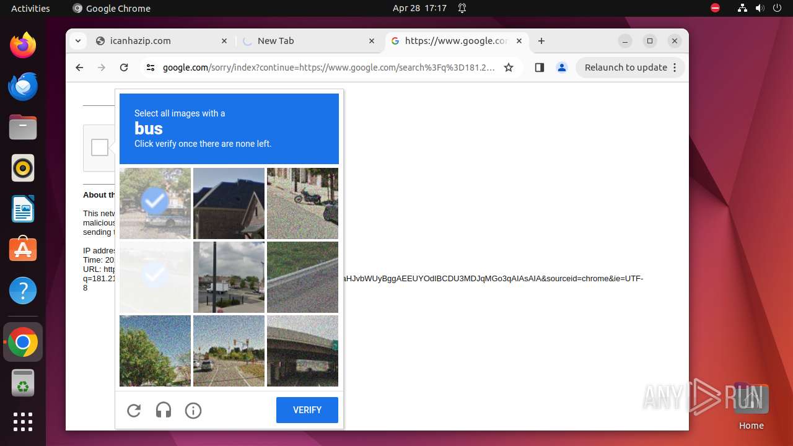
Task: Open Chrome side panel icon
Action: coord(539,68)
